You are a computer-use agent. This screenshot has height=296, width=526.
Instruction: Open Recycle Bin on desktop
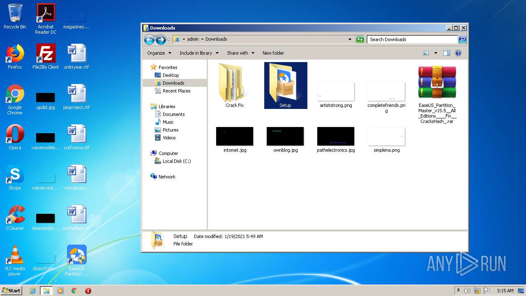pos(15,16)
